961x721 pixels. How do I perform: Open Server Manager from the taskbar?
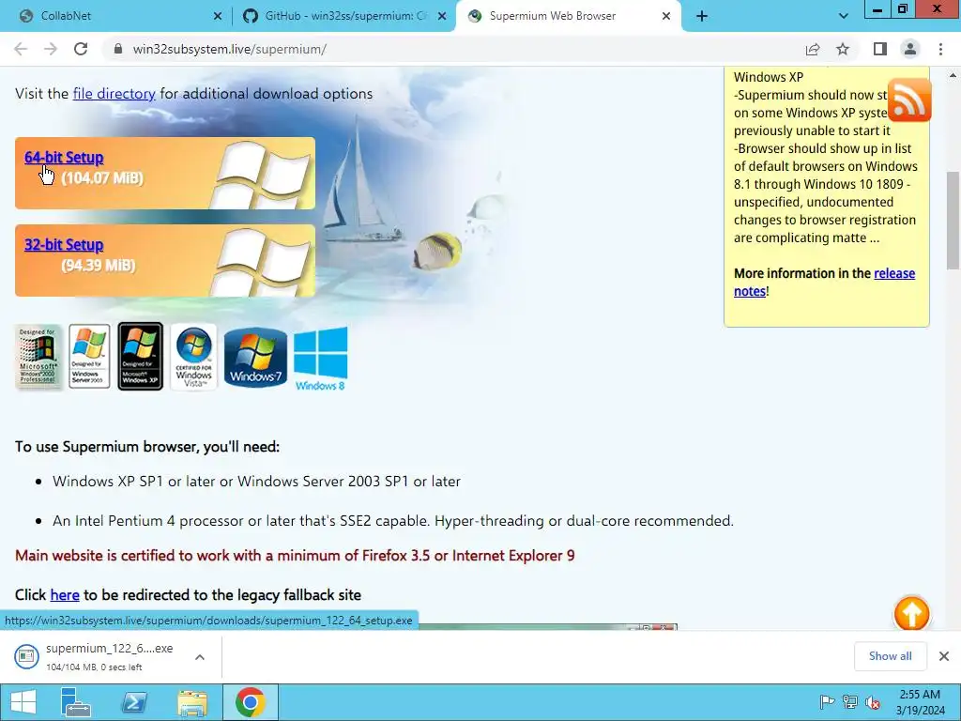76,702
